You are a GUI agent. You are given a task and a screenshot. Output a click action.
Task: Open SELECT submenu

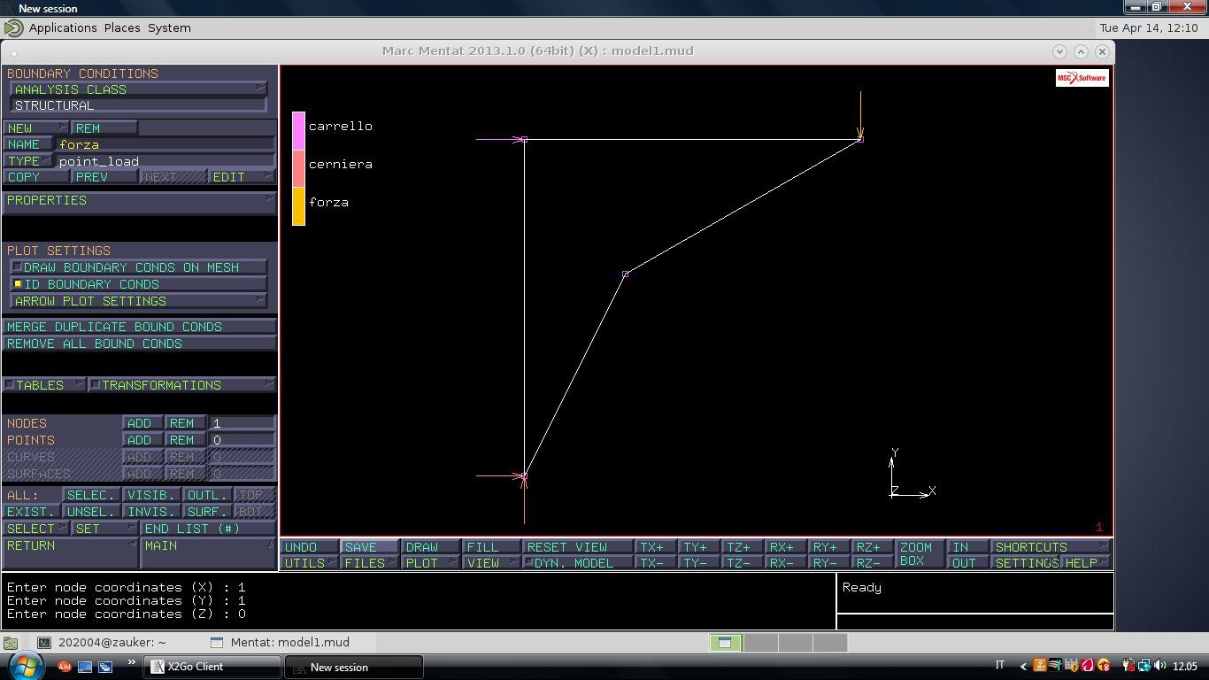(x=36, y=529)
